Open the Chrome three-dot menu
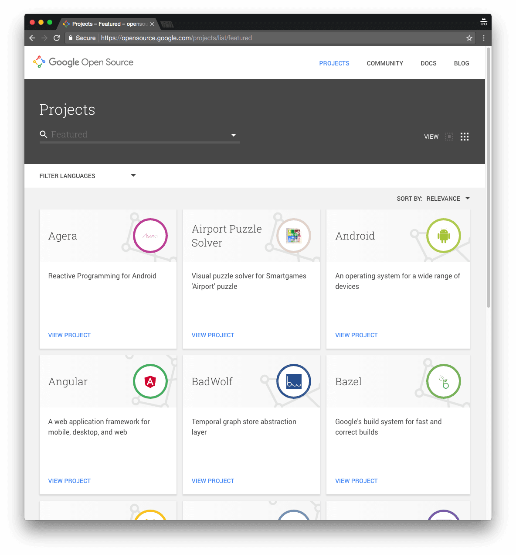Viewport: 516px width, 555px height. [484, 38]
